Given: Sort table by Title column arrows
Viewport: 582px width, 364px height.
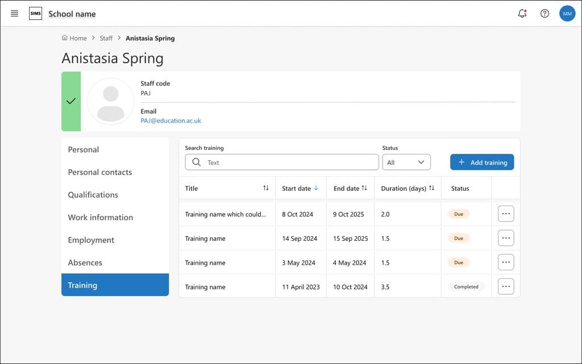Looking at the screenshot, I should (x=266, y=189).
